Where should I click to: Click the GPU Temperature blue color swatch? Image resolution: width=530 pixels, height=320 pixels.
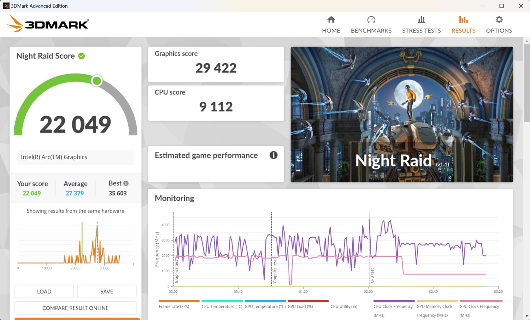265,301
